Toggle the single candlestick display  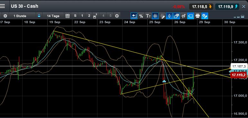[x=169, y=16]
